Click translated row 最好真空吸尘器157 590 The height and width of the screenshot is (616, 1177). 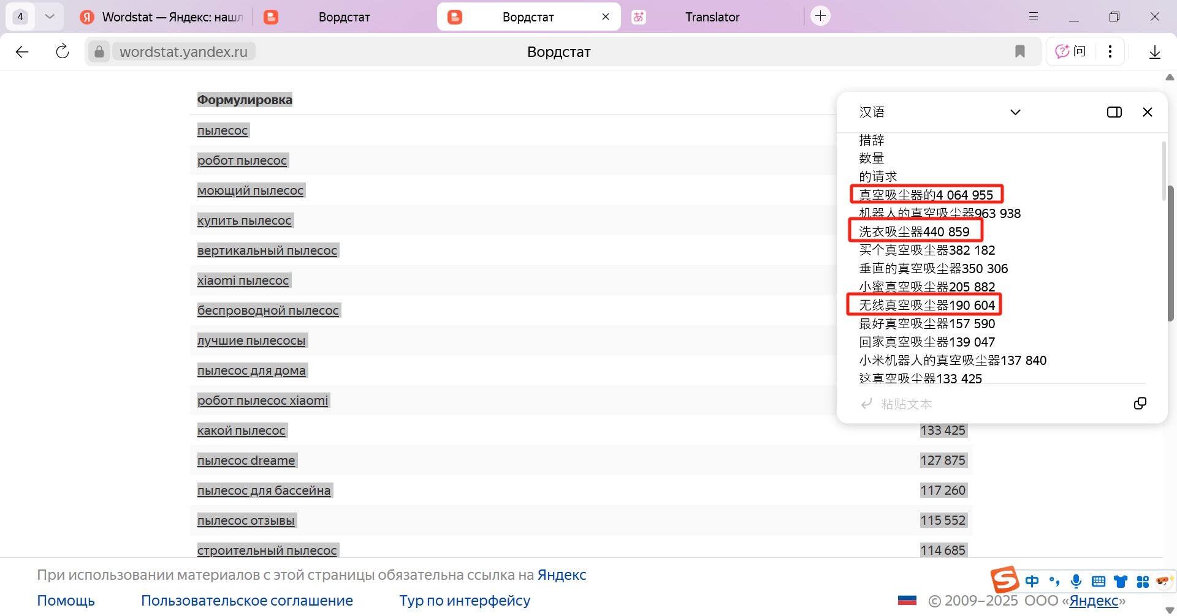click(927, 323)
